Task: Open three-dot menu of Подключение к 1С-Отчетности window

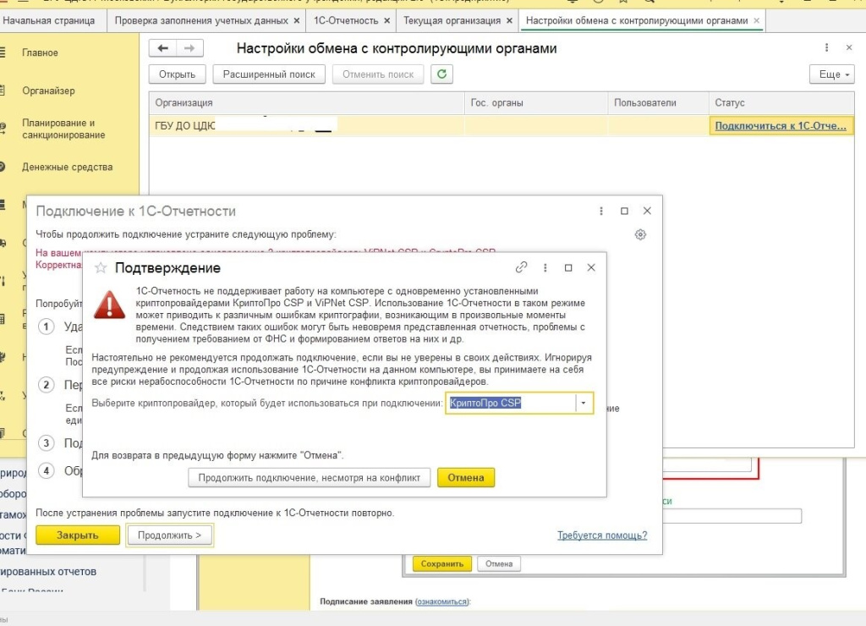Action: pos(601,211)
